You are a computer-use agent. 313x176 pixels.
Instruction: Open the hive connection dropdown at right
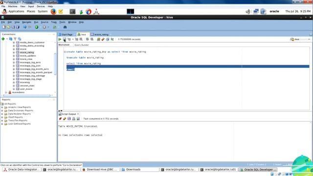pos(300,39)
